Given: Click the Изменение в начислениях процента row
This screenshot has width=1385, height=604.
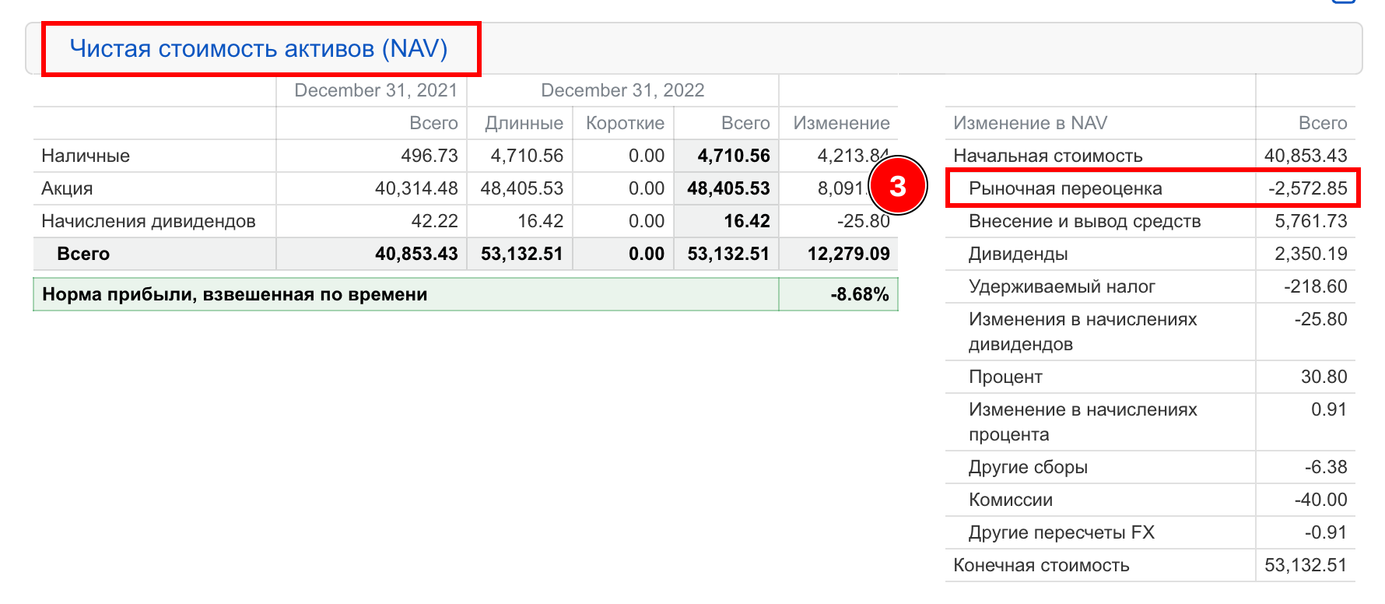Looking at the screenshot, I should [x=1150, y=422].
